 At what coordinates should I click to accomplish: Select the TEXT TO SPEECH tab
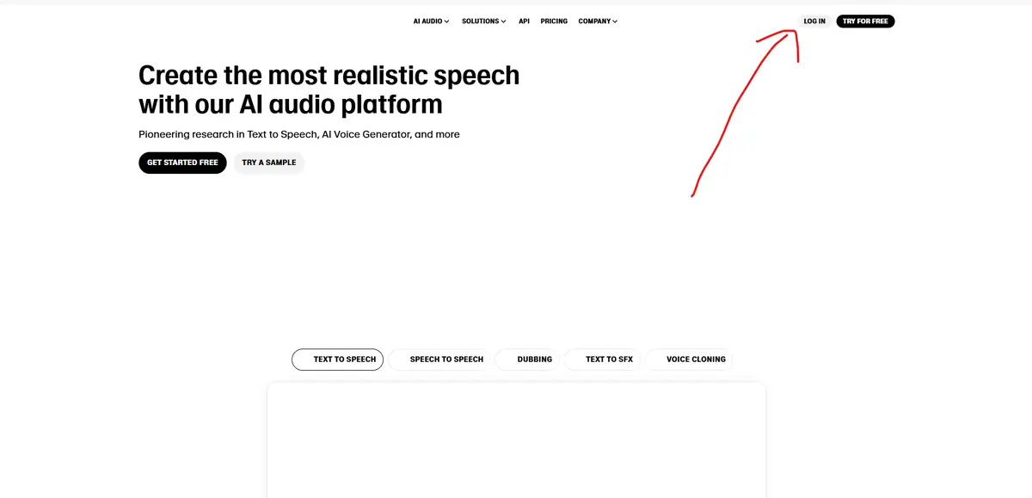pos(338,360)
